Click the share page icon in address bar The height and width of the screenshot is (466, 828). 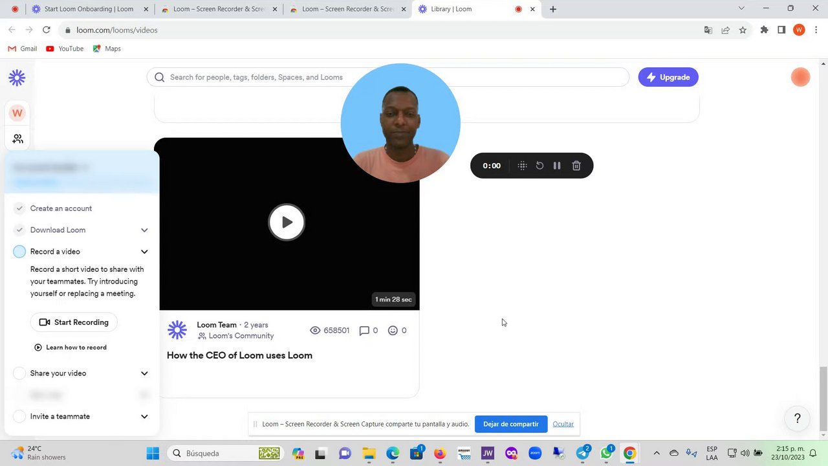[725, 30]
